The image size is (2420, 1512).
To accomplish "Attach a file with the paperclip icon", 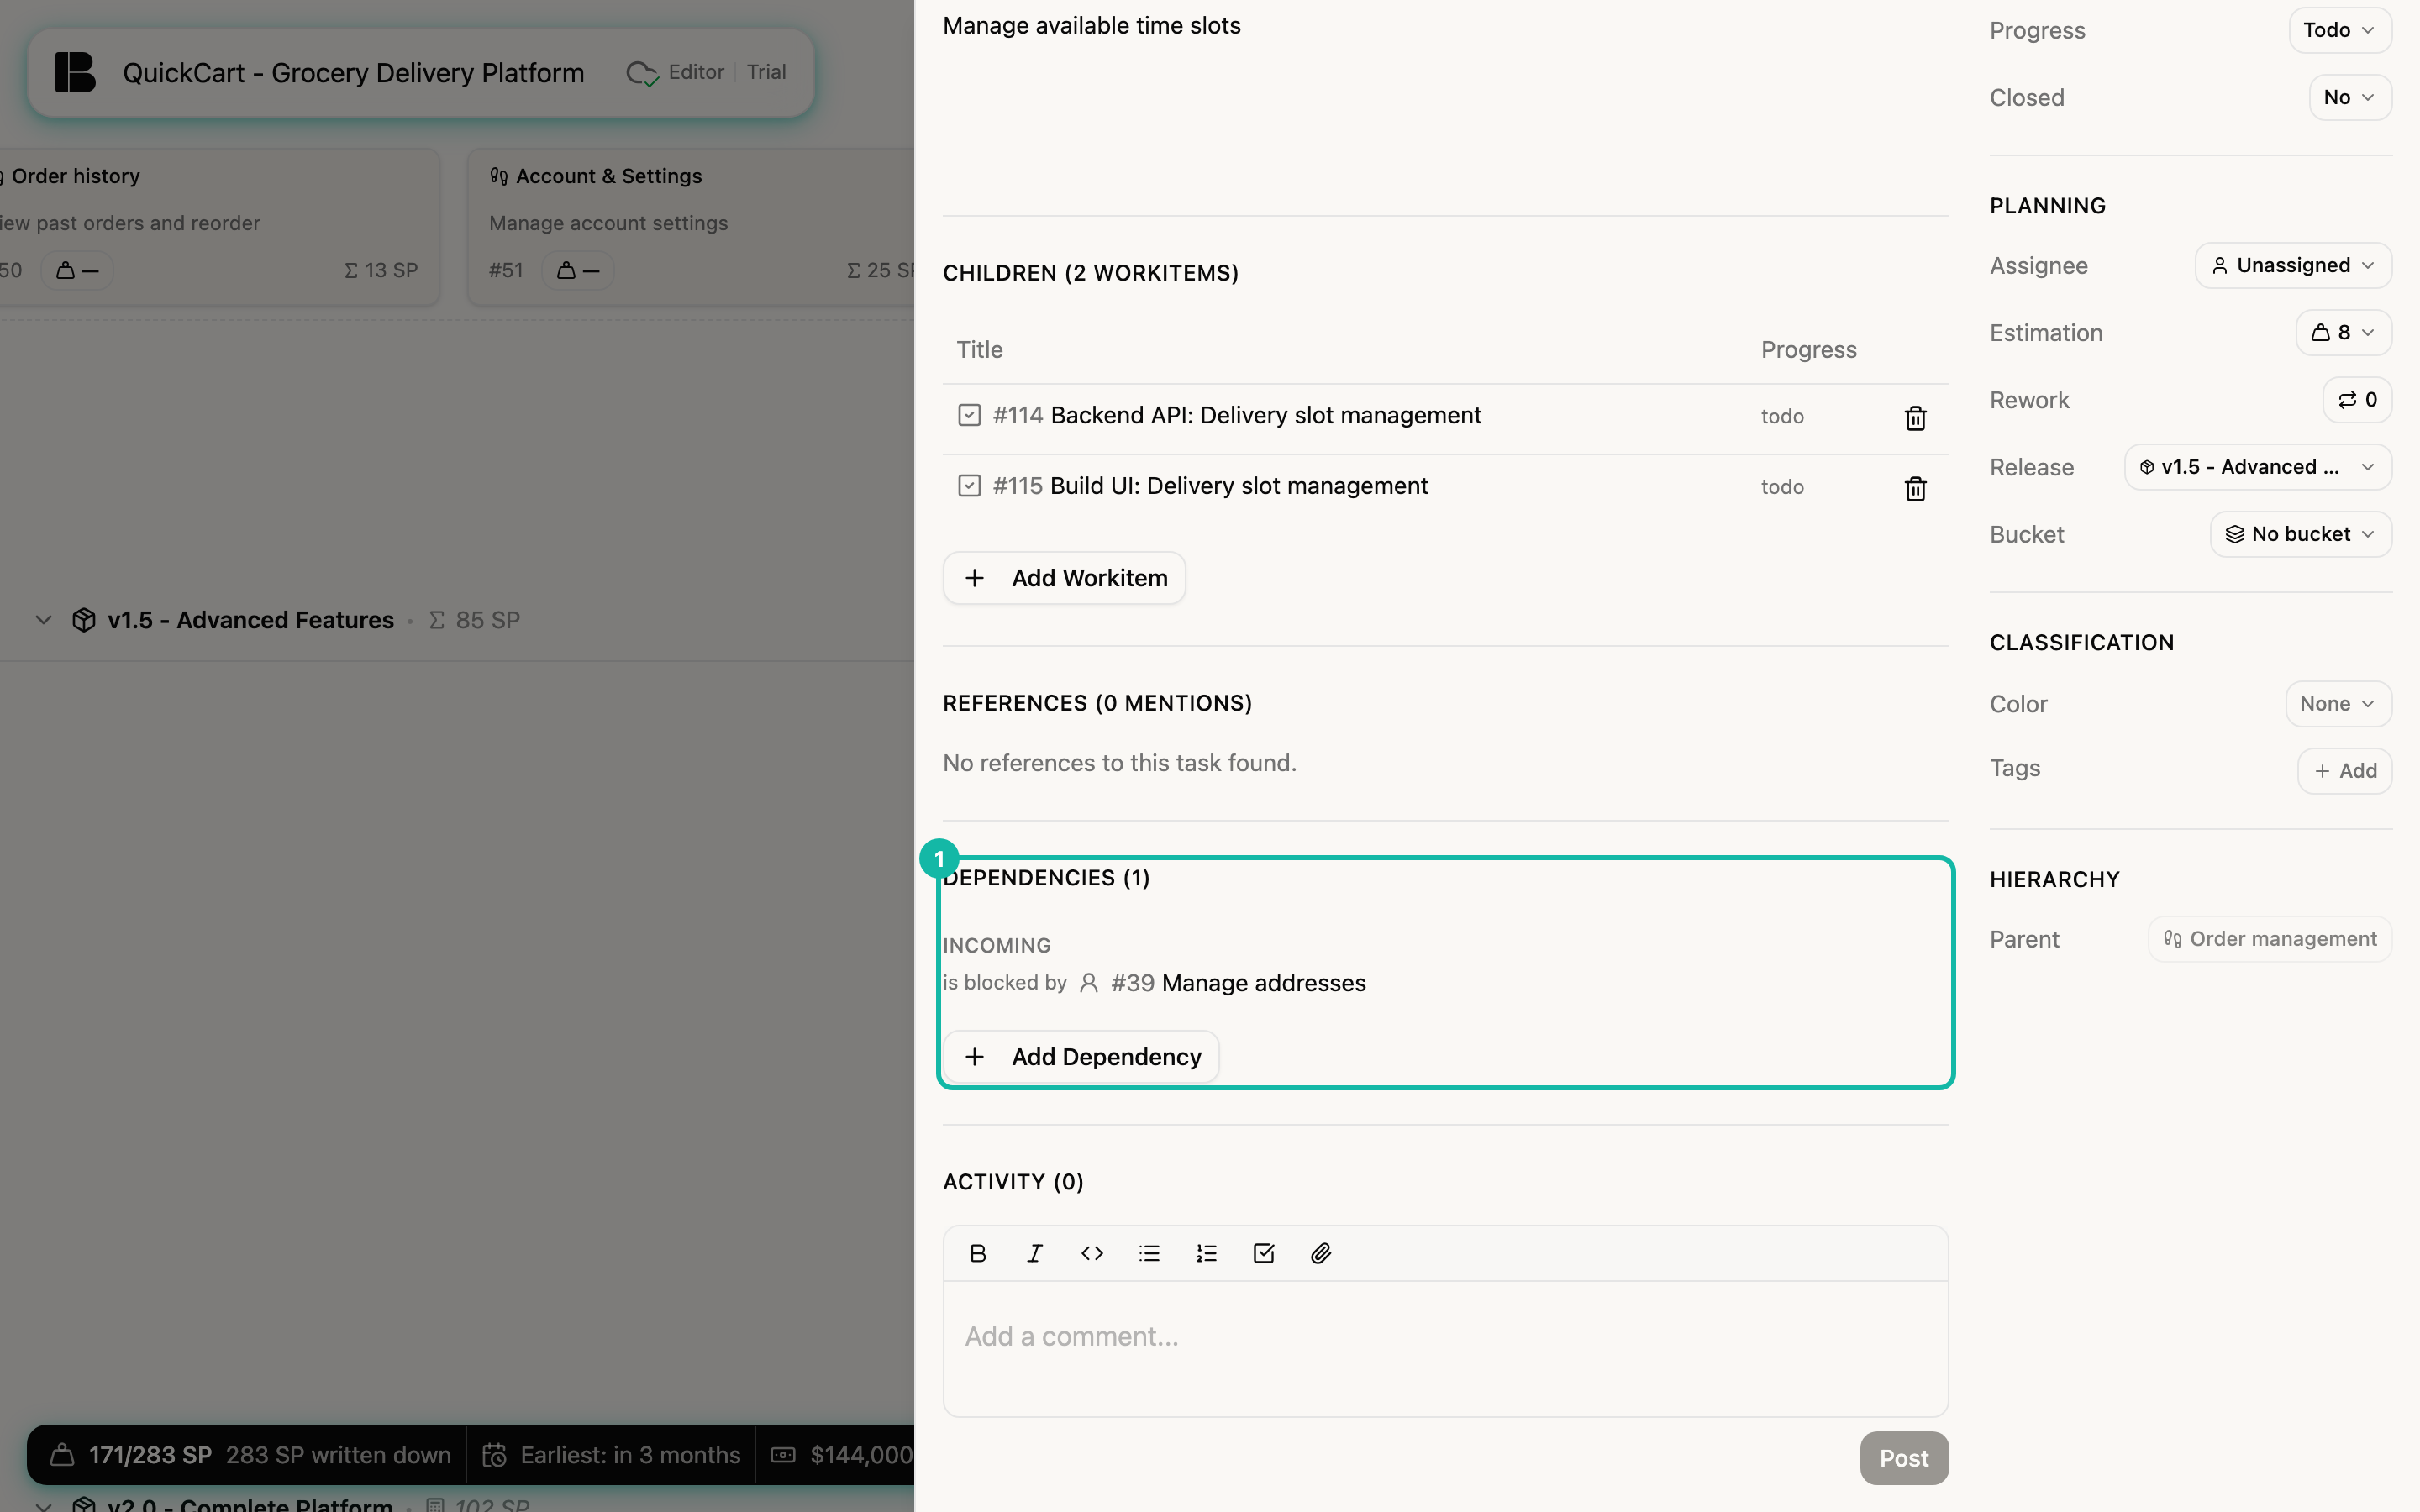I will coord(1321,1253).
